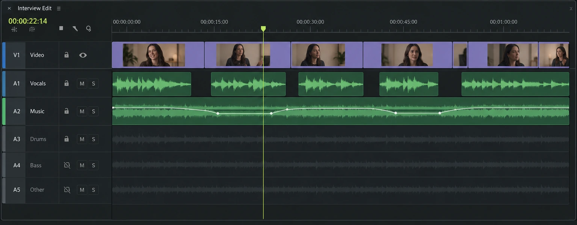Select the first lowered Music volume keyframe
Viewport: 577px width, 225px height.
pos(218,113)
